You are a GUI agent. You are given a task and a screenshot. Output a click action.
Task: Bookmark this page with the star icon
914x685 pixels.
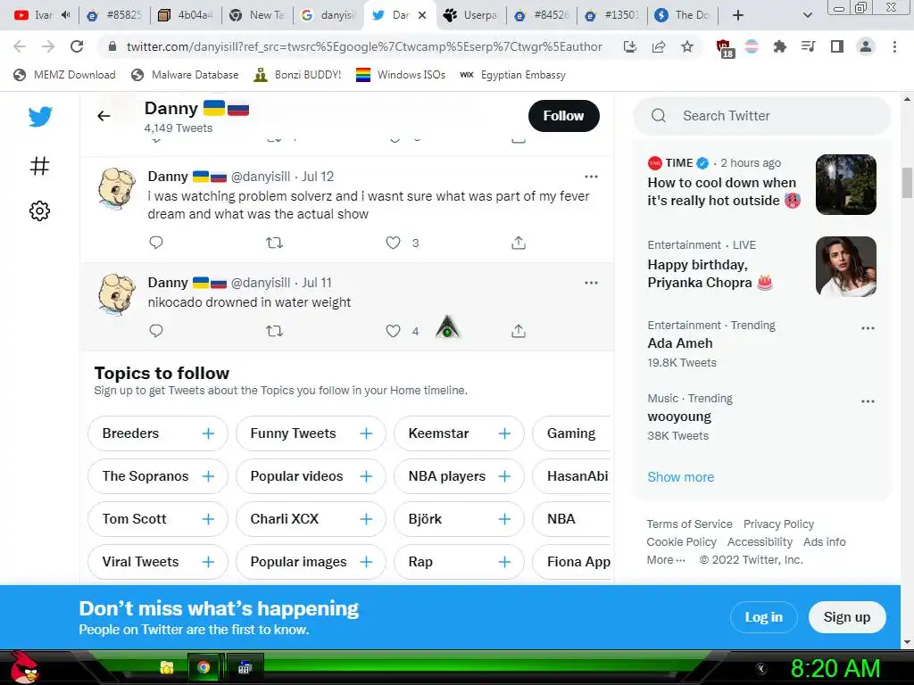[x=687, y=46]
